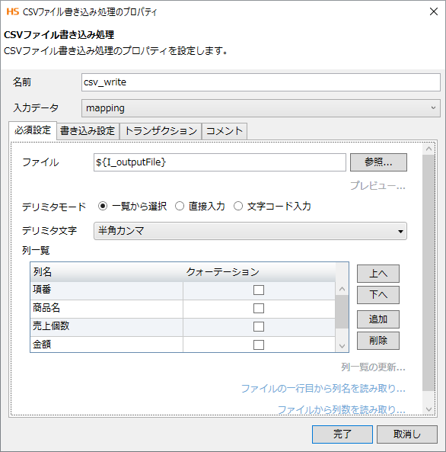Open the 入力データ dropdown showing mapping

pos(260,108)
